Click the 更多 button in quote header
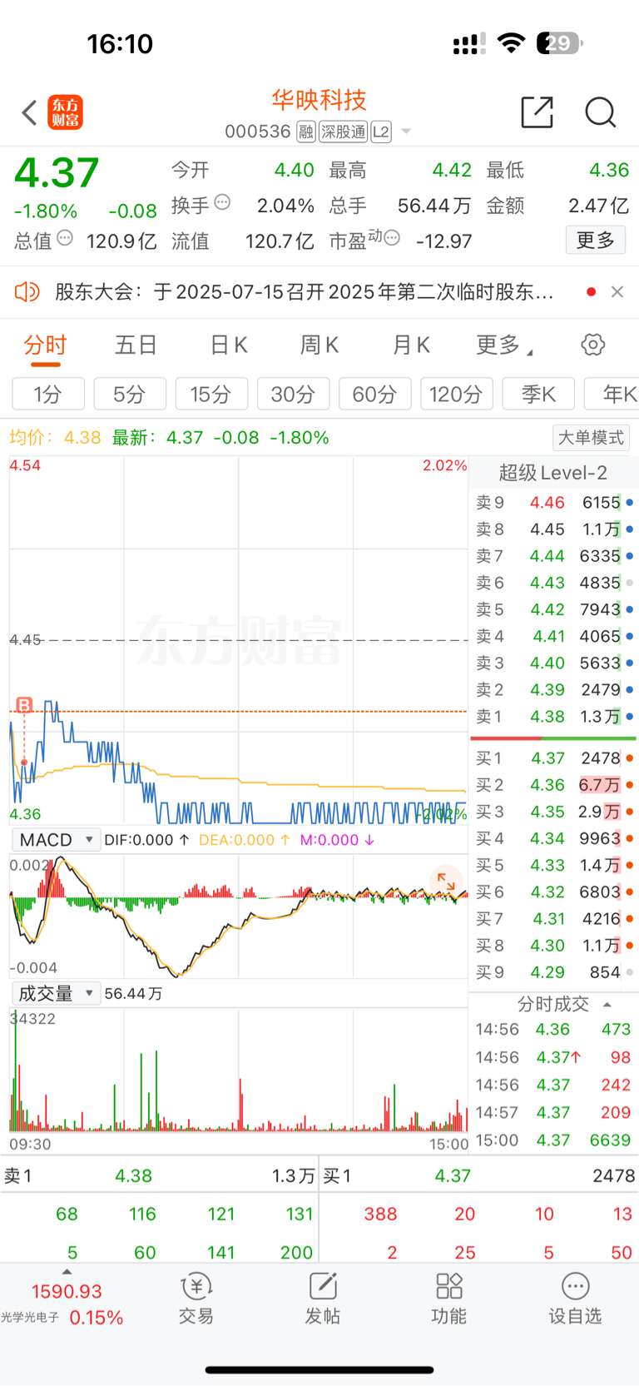This screenshot has width=639, height=1386. [x=596, y=240]
